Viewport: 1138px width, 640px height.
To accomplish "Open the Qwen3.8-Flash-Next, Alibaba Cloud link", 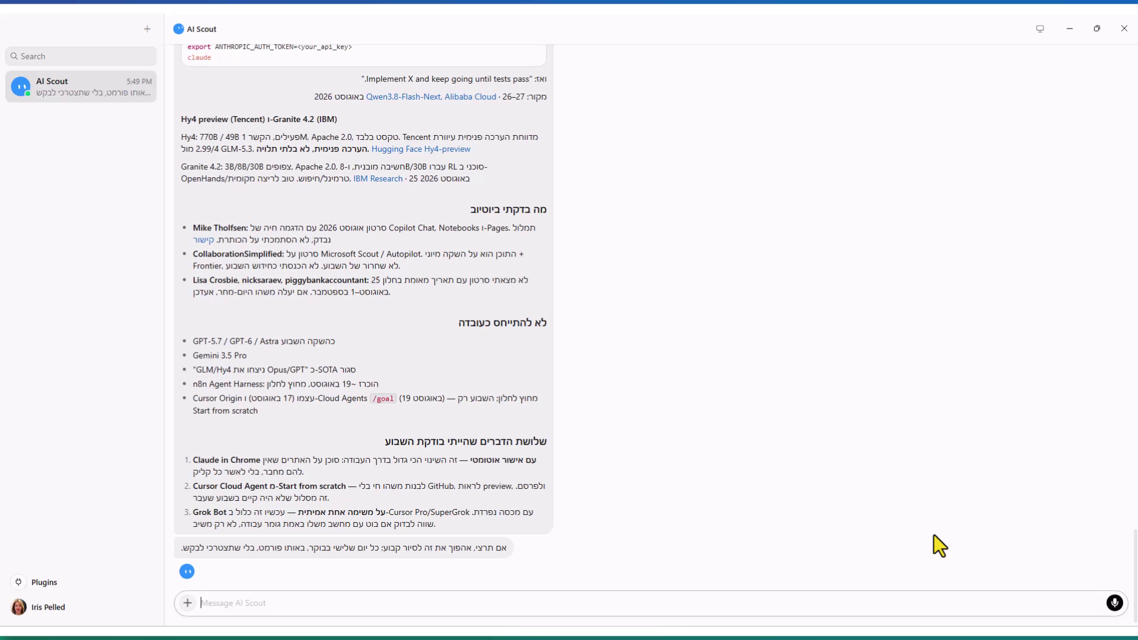I will [431, 97].
